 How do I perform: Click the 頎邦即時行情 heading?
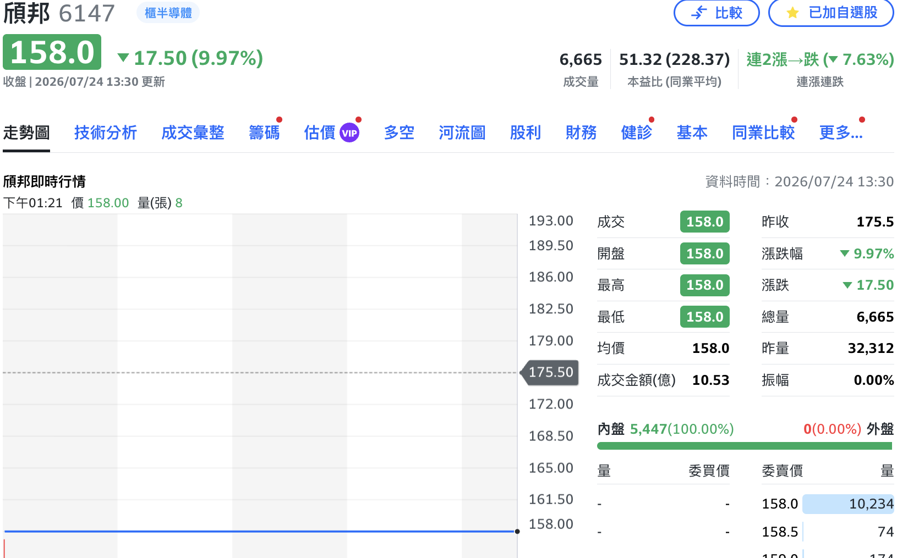pos(45,181)
